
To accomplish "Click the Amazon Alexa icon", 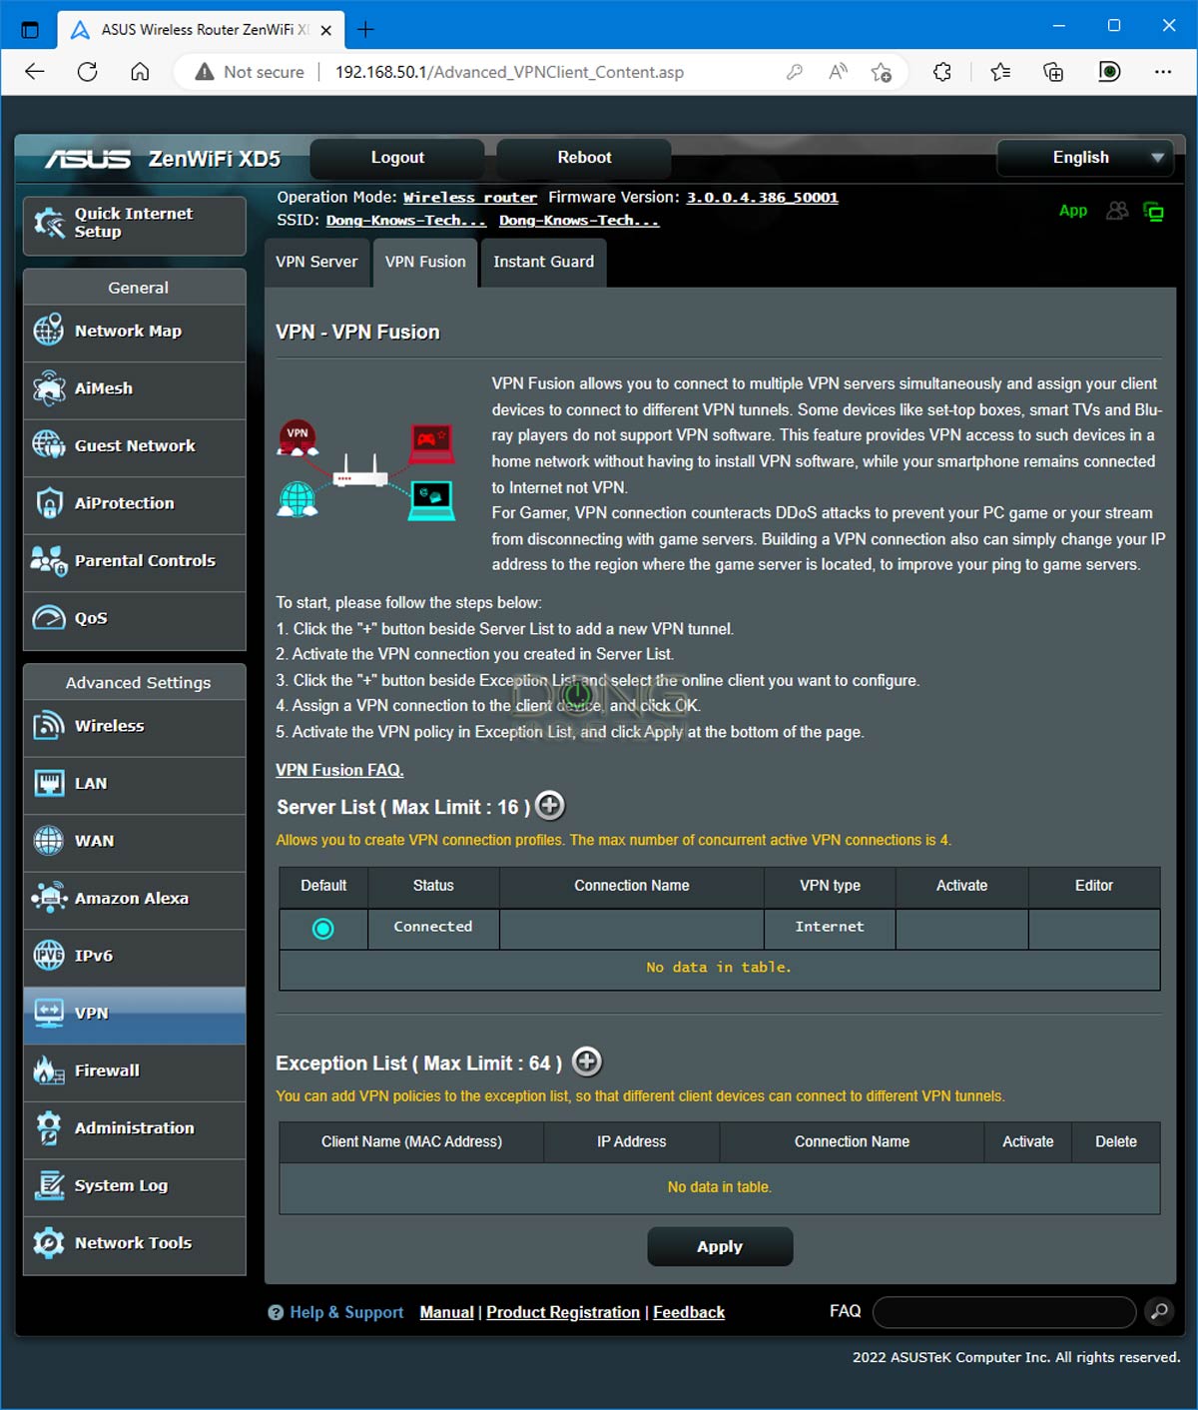I will (49, 899).
